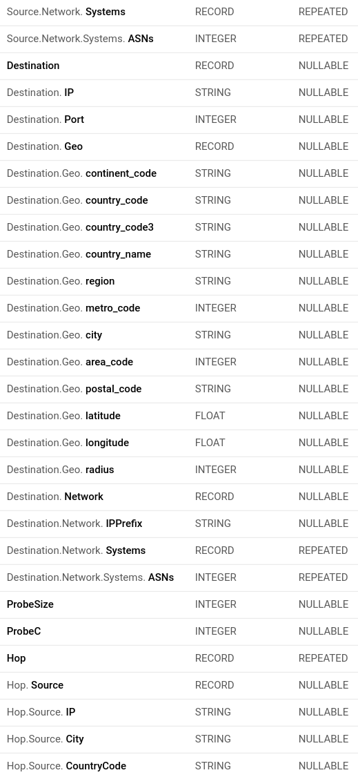Select the Destination.Geo.city field
The width and height of the screenshot is (358, 777).
click(179, 335)
